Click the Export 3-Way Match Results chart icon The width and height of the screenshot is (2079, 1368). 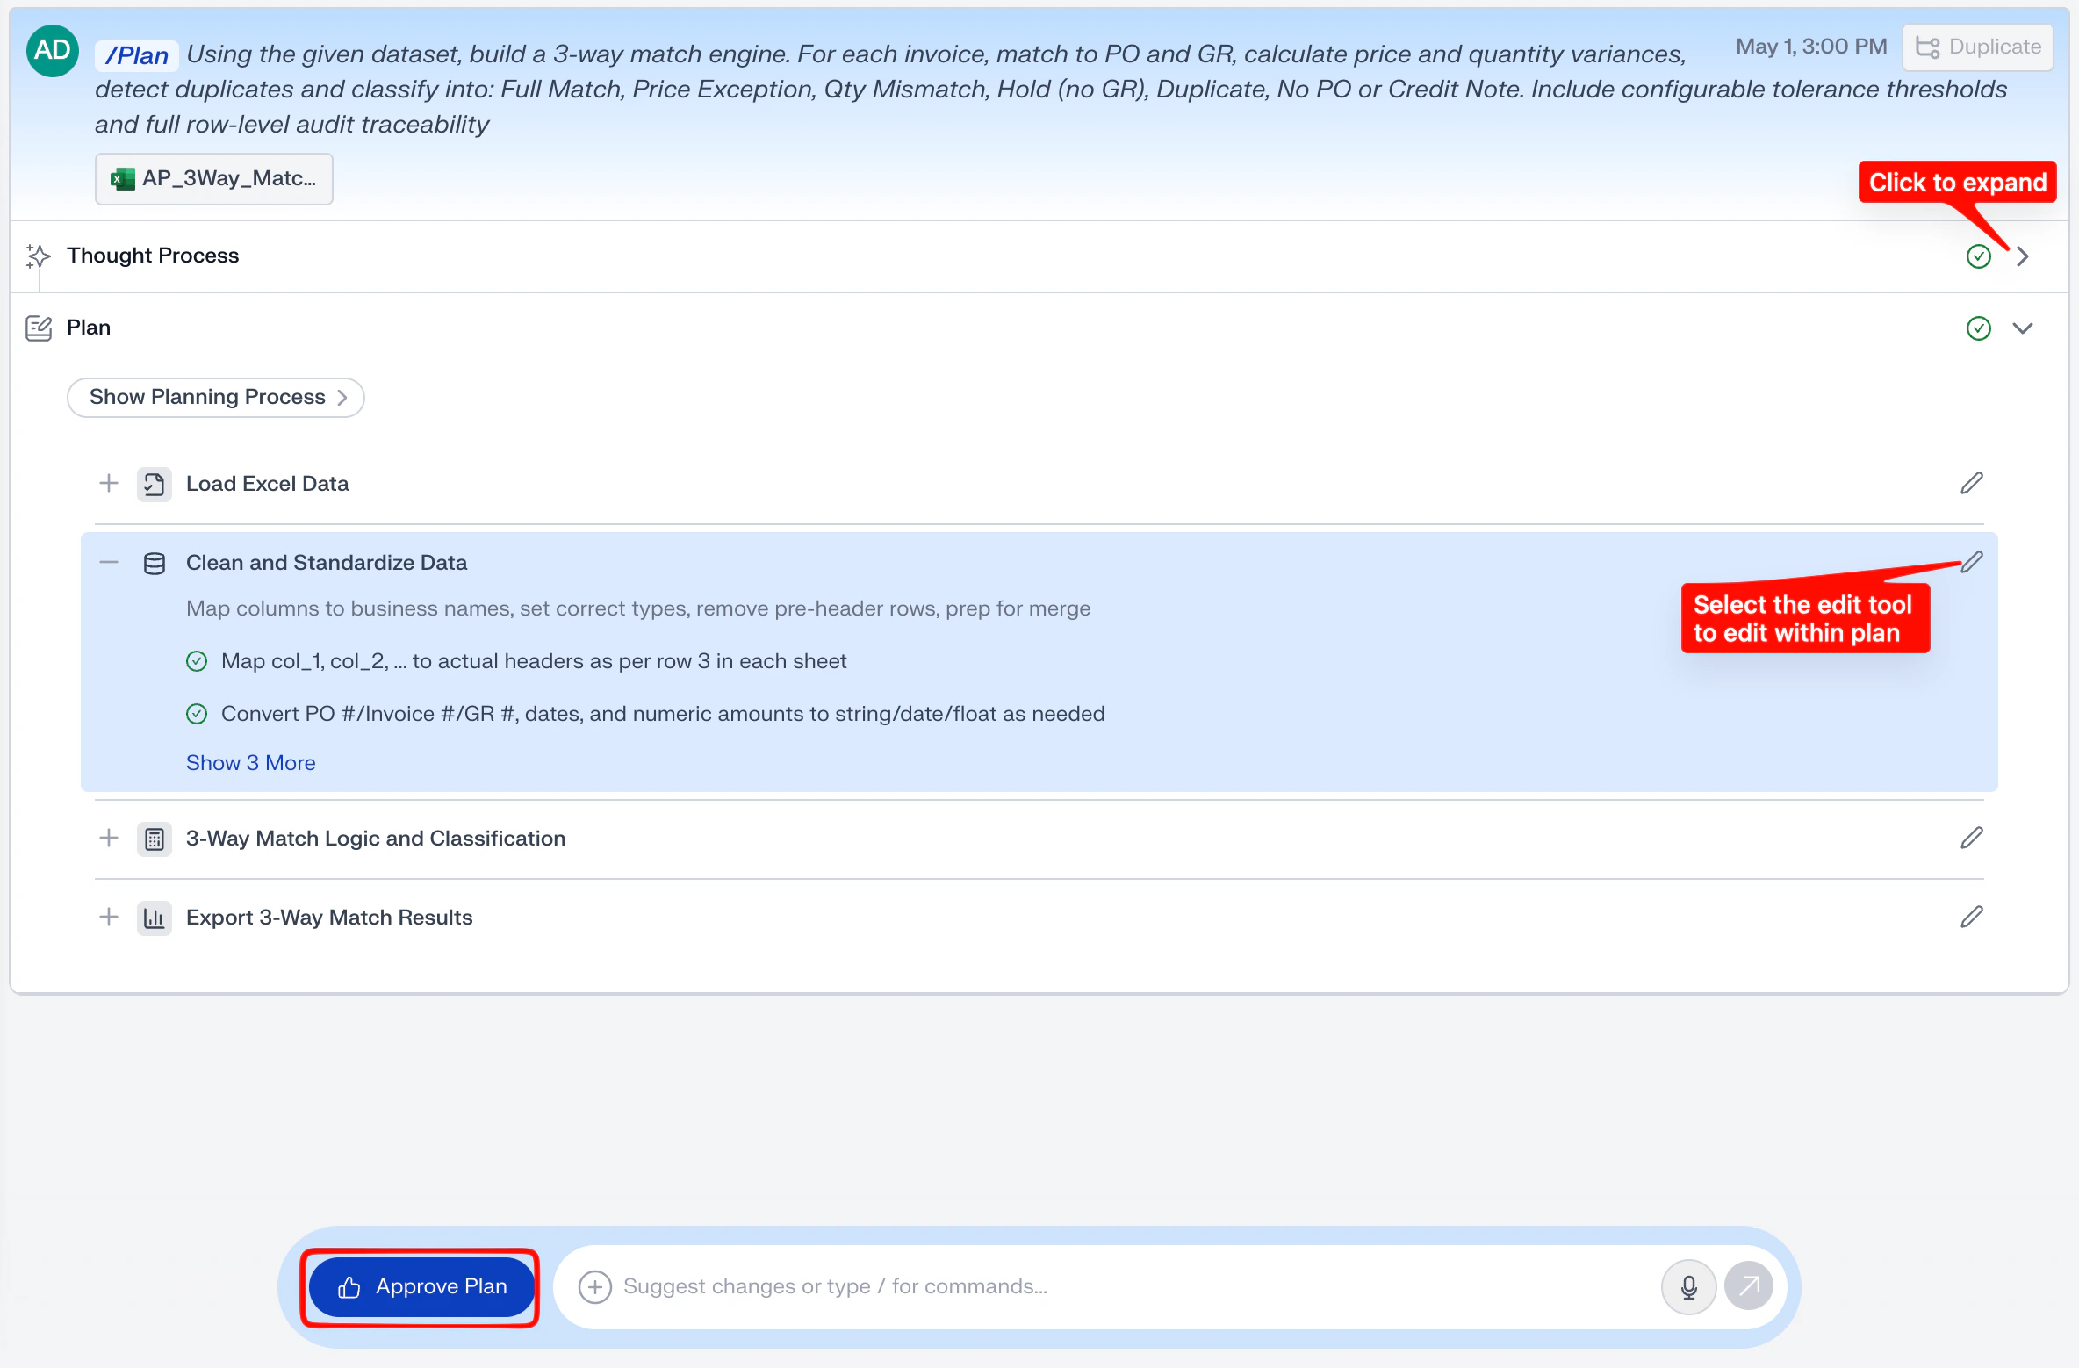(x=155, y=918)
